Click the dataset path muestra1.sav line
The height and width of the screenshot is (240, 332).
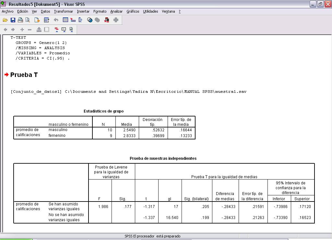(128, 92)
